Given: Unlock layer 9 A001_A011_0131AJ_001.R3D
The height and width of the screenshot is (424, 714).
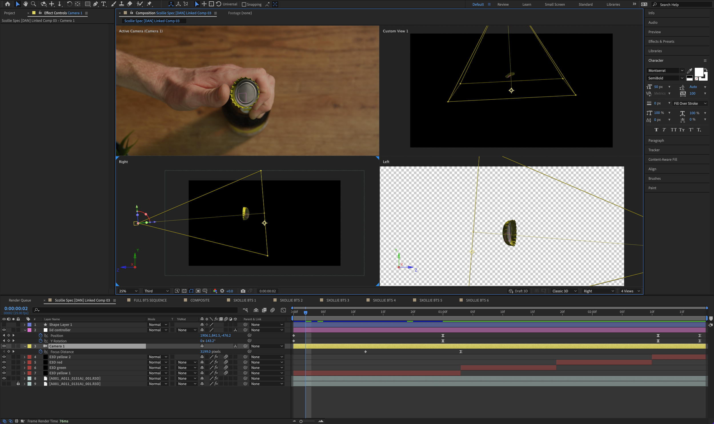Looking at the screenshot, I should [x=18, y=384].
